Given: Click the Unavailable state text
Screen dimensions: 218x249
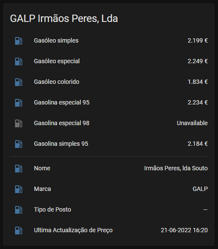Looking at the screenshot, I should coord(192,123).
